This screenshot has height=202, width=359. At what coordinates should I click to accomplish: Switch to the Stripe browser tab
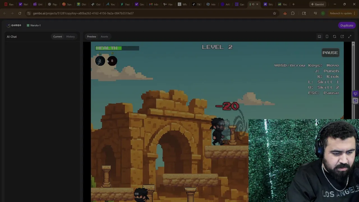point(268,4)
